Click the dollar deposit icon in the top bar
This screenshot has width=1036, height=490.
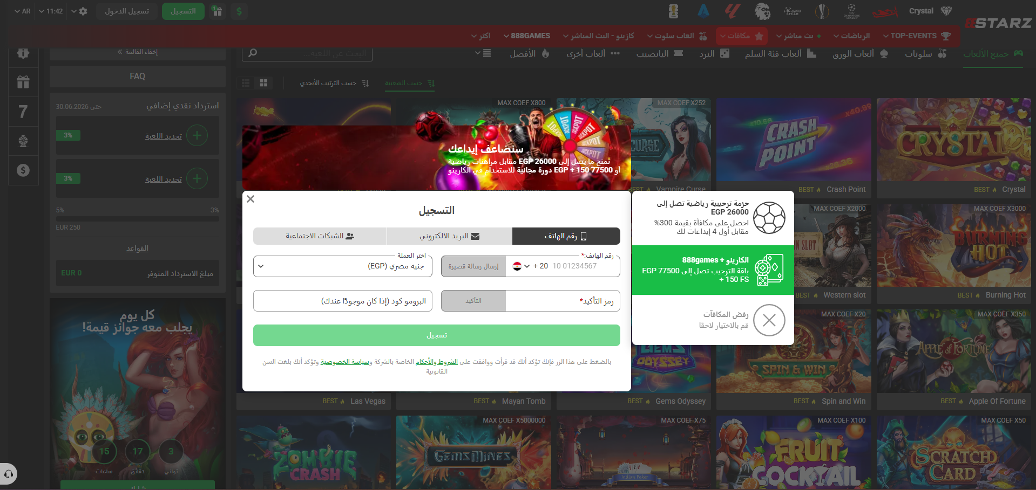[239, 11]
